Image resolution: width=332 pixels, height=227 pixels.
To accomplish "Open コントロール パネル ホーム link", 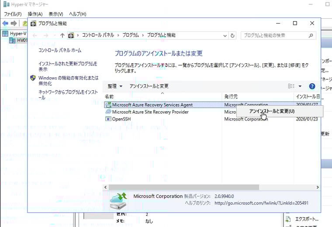I will pyautogui.click(x=60, y=50).
